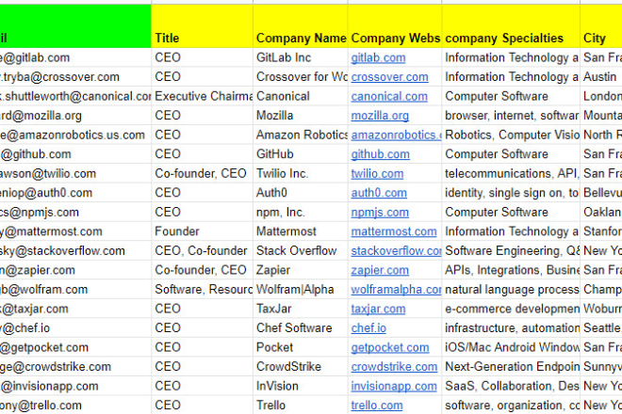Select the Trello company name cell
The height and width of the screenshot is (414, 622).
(301, 405)
